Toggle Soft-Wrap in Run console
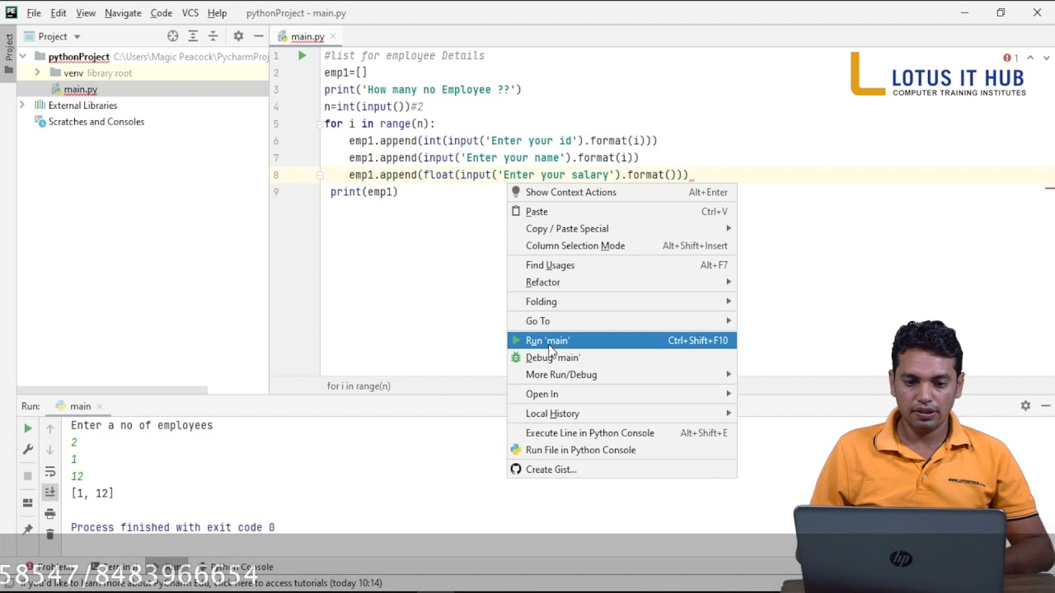This screenshot has width=1055, height=593. pos(50,472)
